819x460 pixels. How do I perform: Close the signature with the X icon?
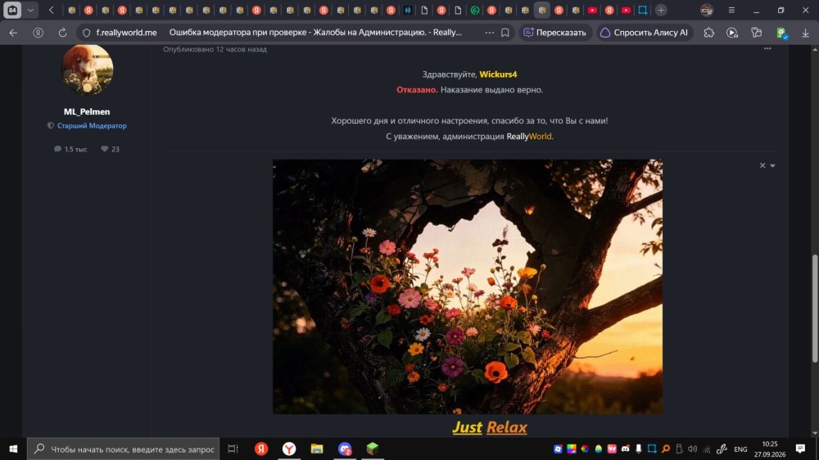point(762,165)
